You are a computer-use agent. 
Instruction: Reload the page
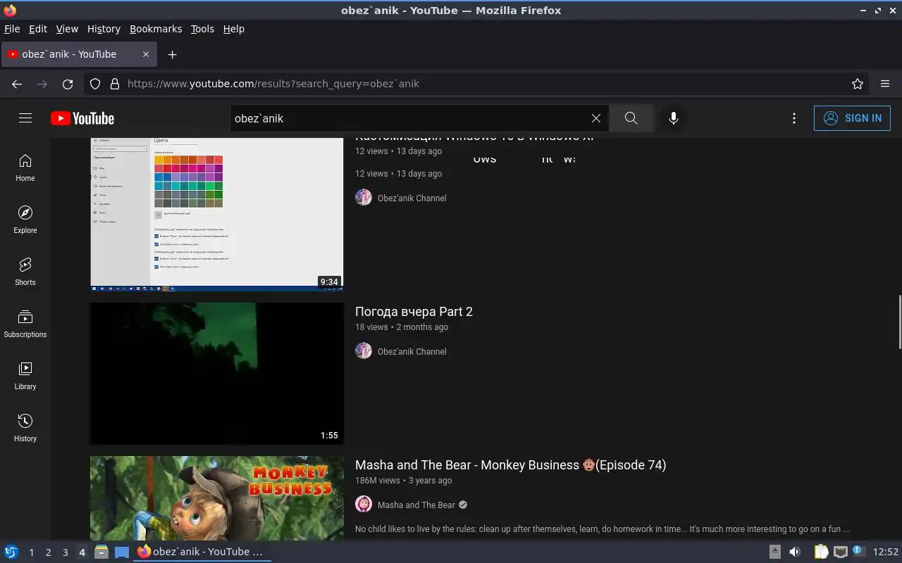coord(68,84)
